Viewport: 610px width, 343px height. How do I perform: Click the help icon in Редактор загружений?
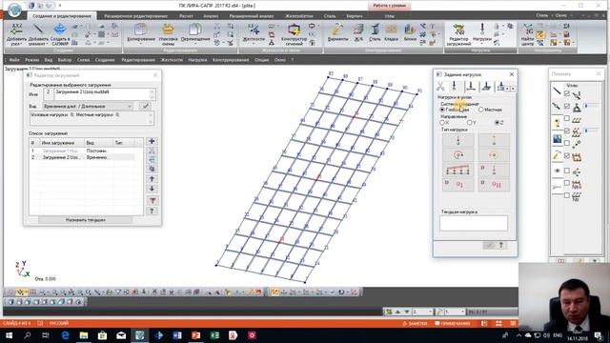[152, 211]
